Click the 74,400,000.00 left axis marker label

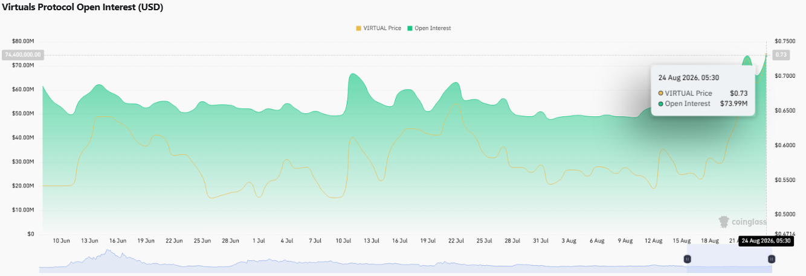[22, 55]
